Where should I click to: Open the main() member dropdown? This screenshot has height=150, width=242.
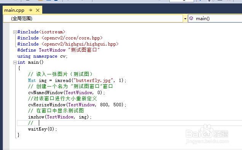[x=215, y=19]
